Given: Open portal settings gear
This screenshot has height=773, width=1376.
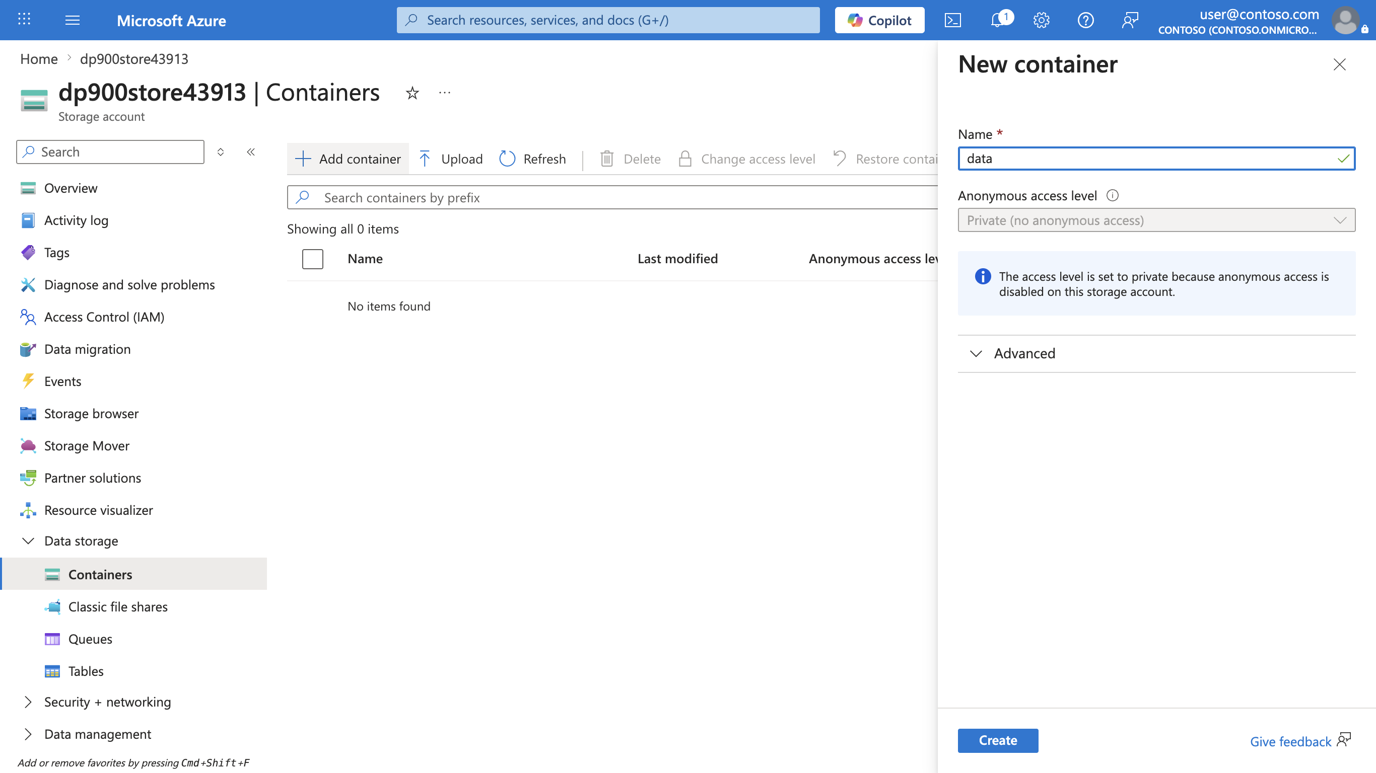Looking at the screenshot, I should 1041,20.
